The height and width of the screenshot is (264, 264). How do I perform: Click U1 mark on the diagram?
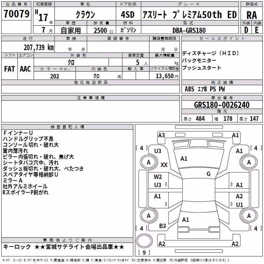coord(240,205)
